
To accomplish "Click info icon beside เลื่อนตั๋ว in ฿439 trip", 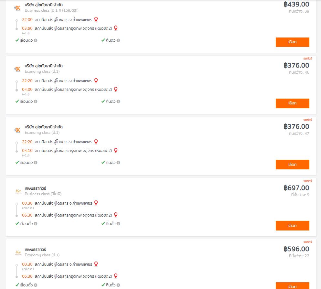I will (x=36, y=40).
